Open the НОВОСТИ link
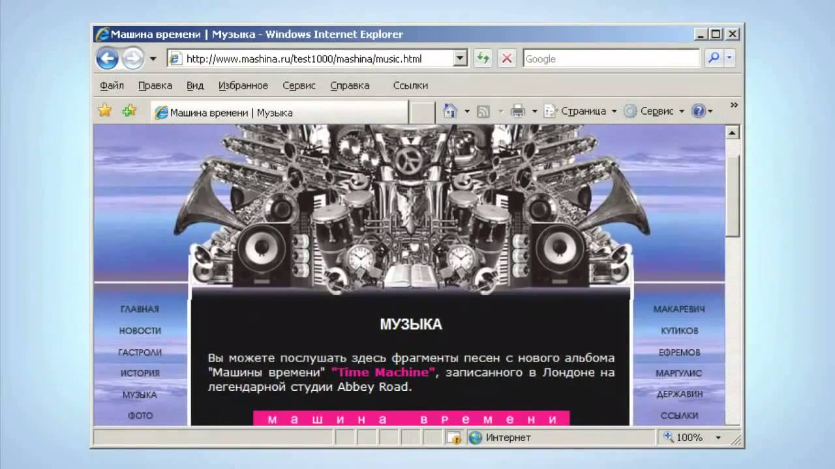 pyautogui.click(x=140, y=331)
